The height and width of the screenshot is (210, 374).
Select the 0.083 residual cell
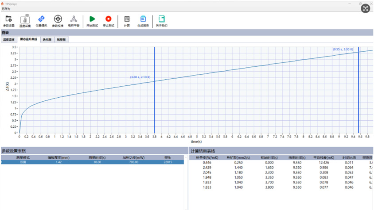point(324,177)
